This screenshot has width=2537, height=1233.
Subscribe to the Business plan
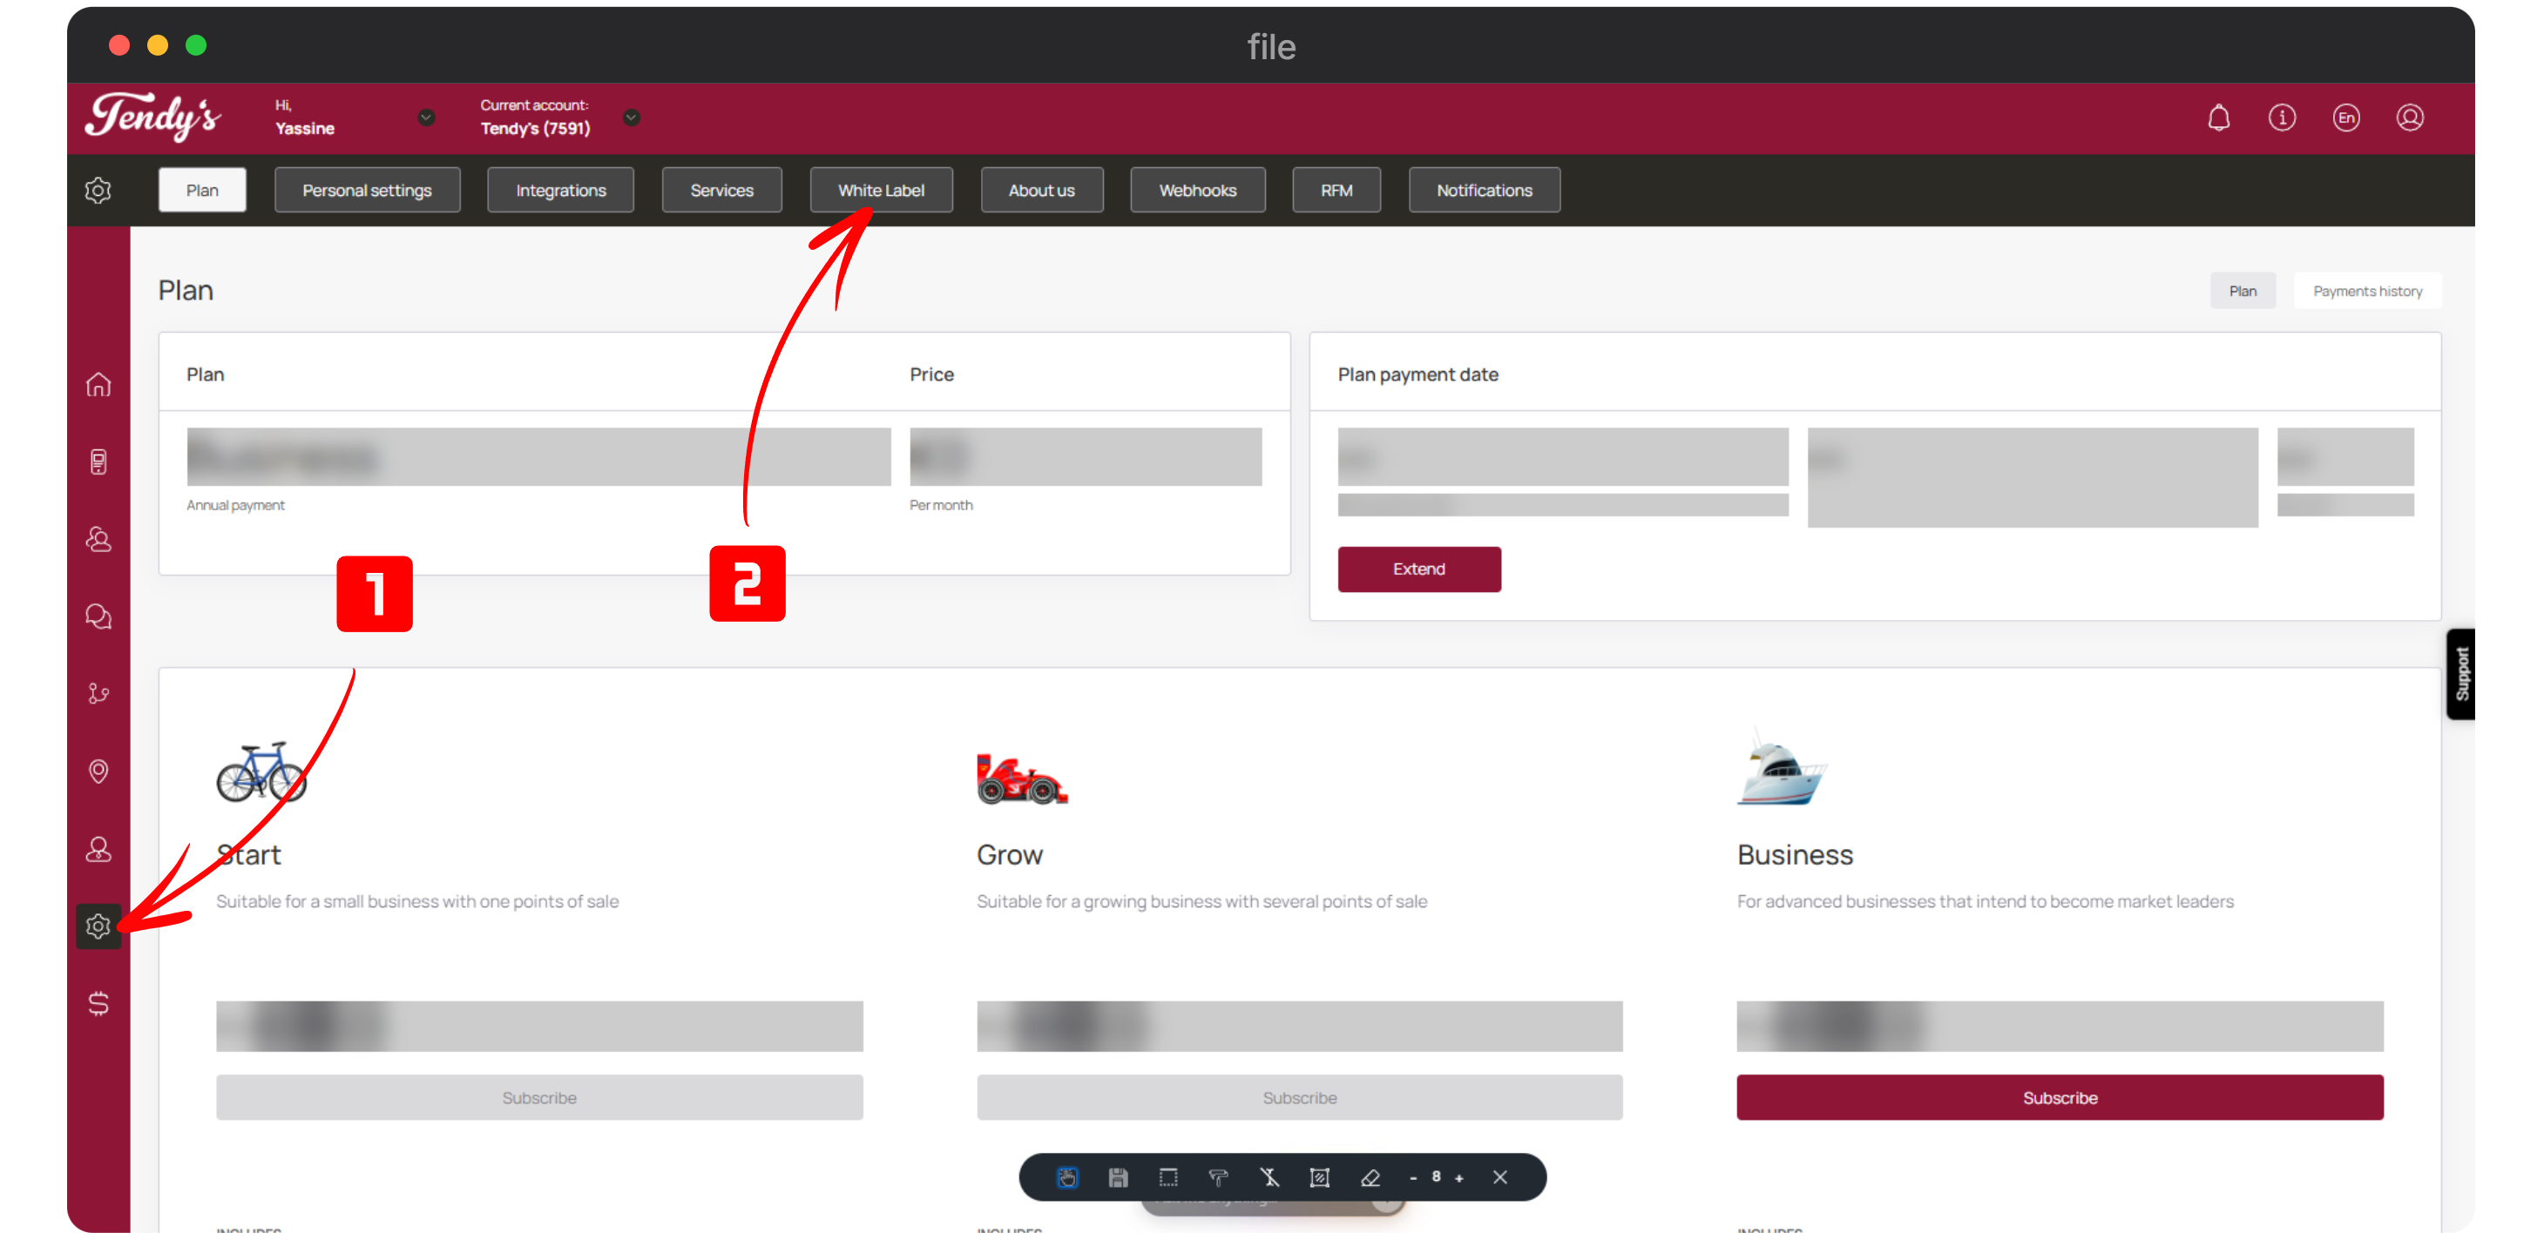[2060, 1097]
